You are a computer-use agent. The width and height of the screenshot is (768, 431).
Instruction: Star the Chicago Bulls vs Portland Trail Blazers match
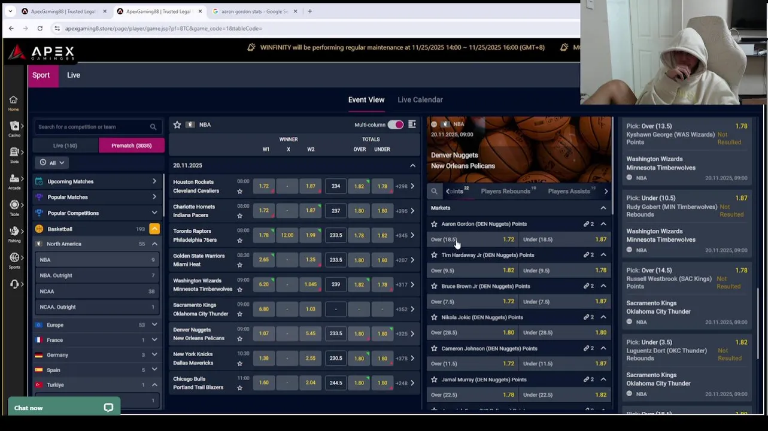point(239,388)
